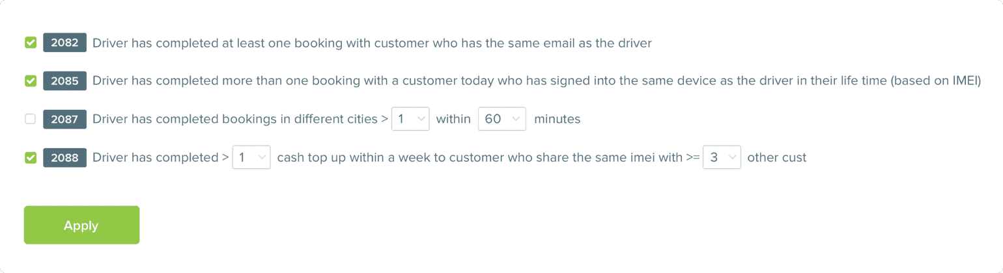The height and width of the screenshot is (273, 1003).
Task: Click the 'within' label in rule 2087
Action: [x=453, y=119]
